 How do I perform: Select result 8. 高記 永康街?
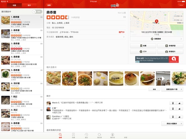pyautogui.click(x=22, y=114)
